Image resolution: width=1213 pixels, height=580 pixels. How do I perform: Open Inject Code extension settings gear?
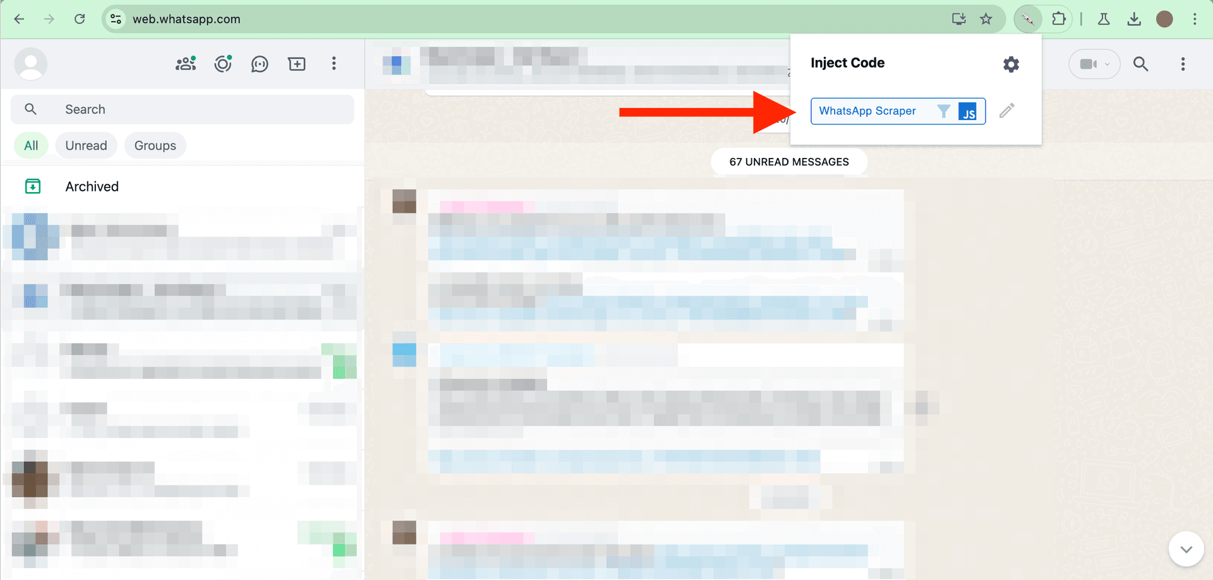(x=1011, y=64)
